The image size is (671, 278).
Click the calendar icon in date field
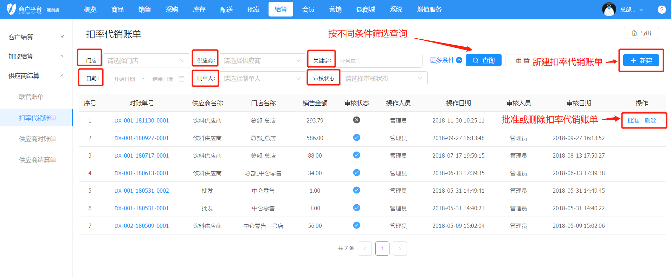tap(181, 79)
